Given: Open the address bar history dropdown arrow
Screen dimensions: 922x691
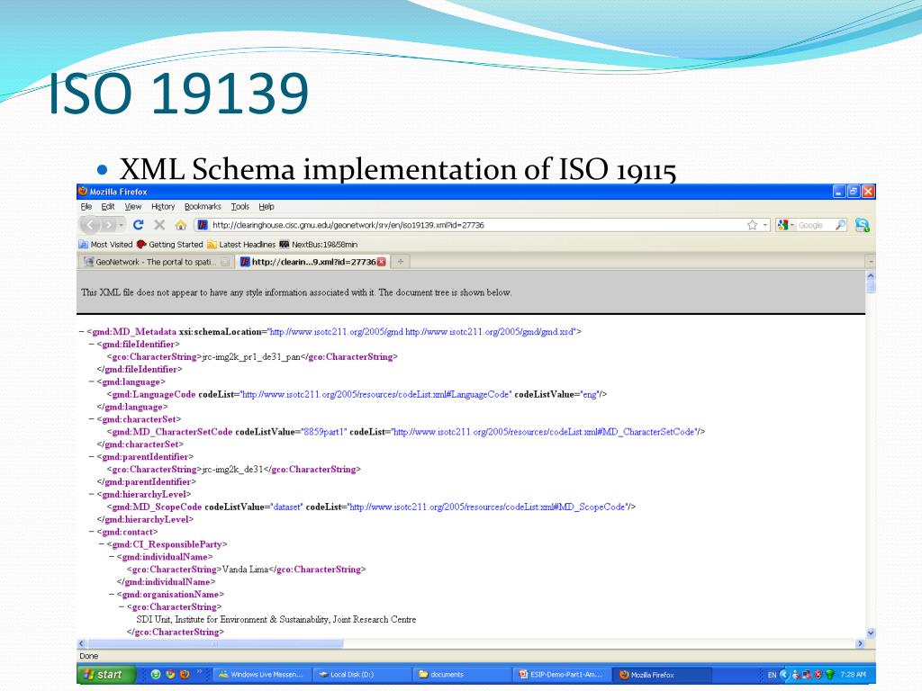Looking at the screenshot, I should (764, 225).
